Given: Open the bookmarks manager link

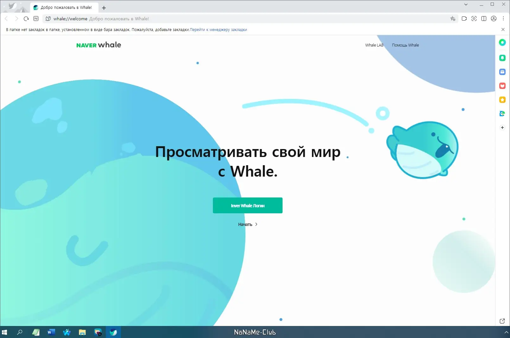Looking at the screenshot, I should click(218, 29).
